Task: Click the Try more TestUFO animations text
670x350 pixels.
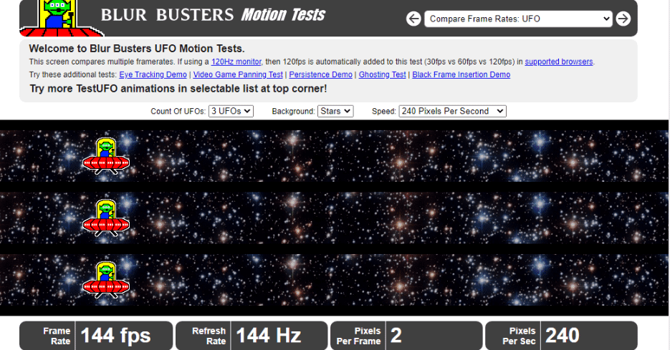Action: click(178, 88)
